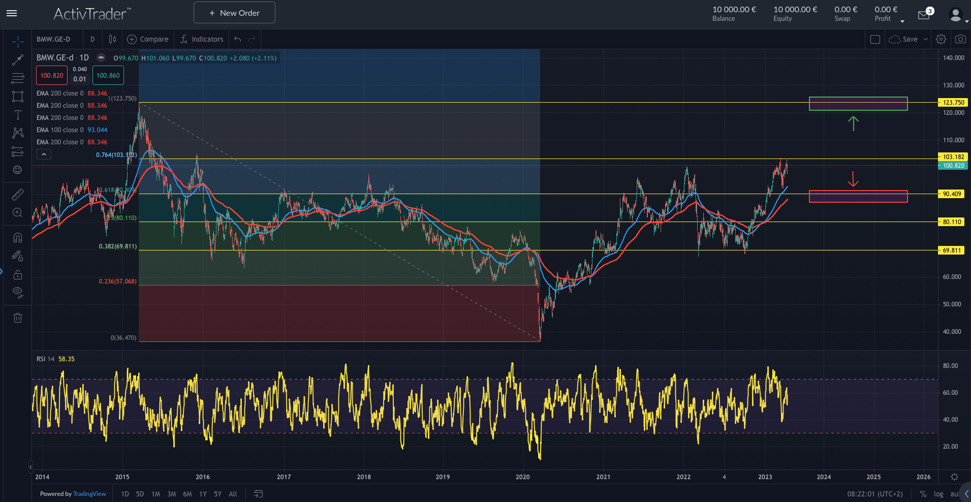This screenshot has height=502, width=971.
Task: Click the New Order button
Action: (x=234, y=13)
